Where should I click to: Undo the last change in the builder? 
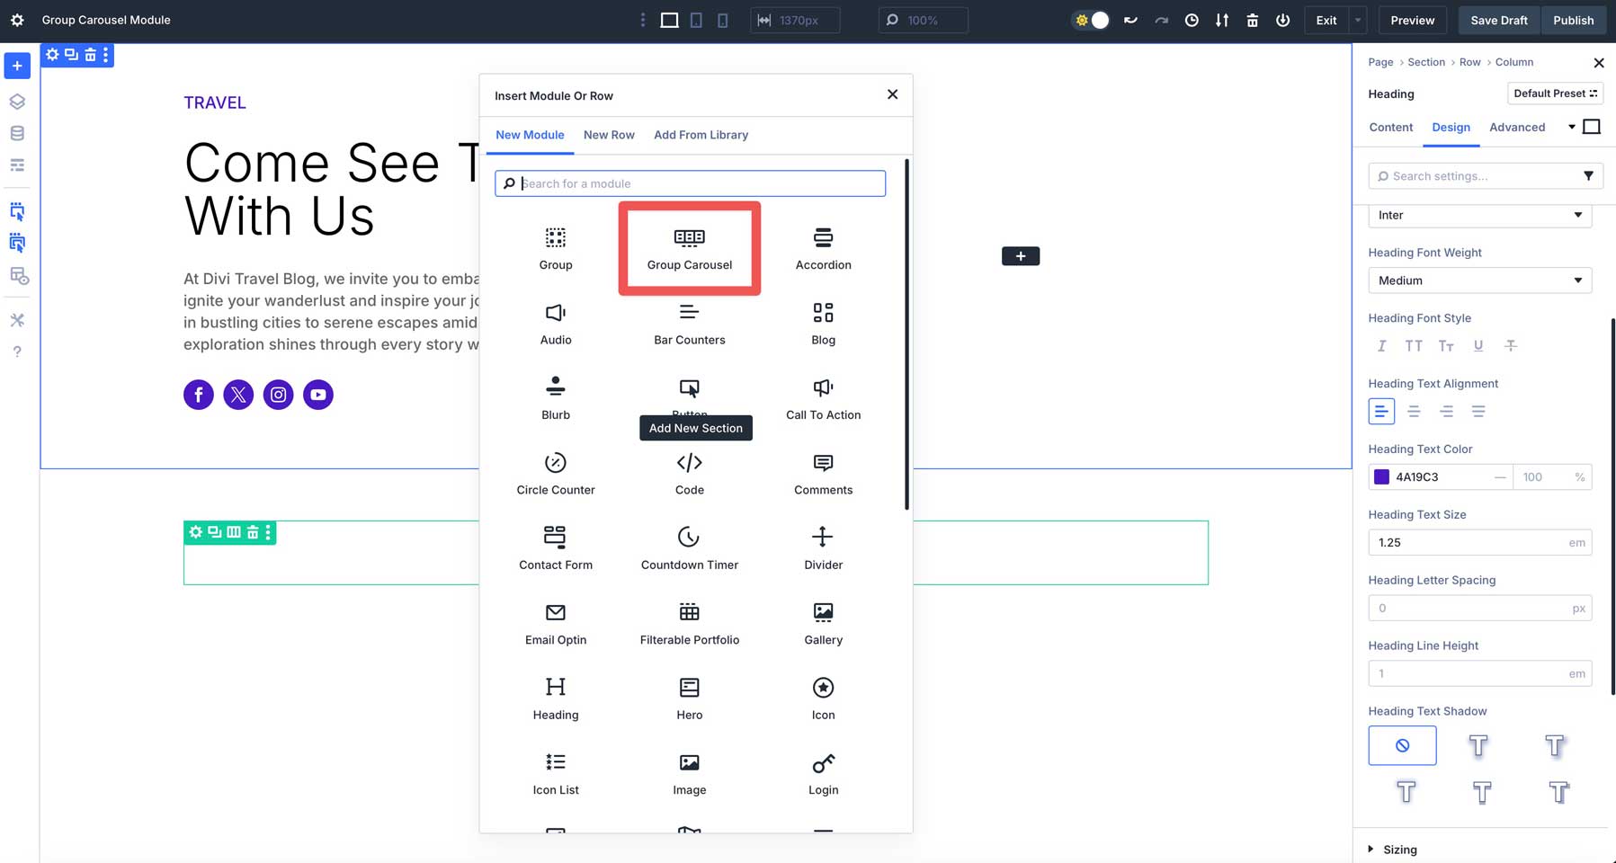coord(1130,19)
